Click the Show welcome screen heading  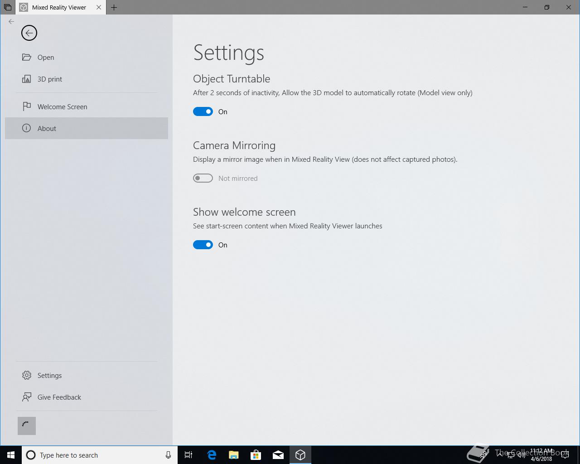[244, 212]
